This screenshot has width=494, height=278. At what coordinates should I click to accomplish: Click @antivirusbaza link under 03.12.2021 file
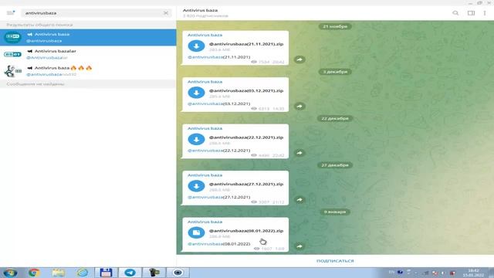click(205, 103)
